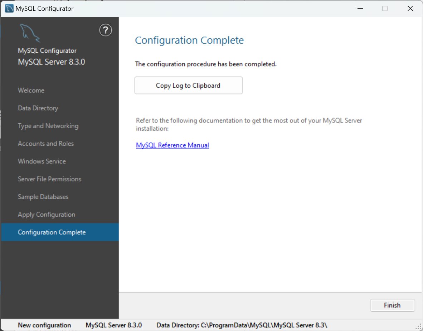Select the Welcome step in sidebar

(x=31, y=90)
